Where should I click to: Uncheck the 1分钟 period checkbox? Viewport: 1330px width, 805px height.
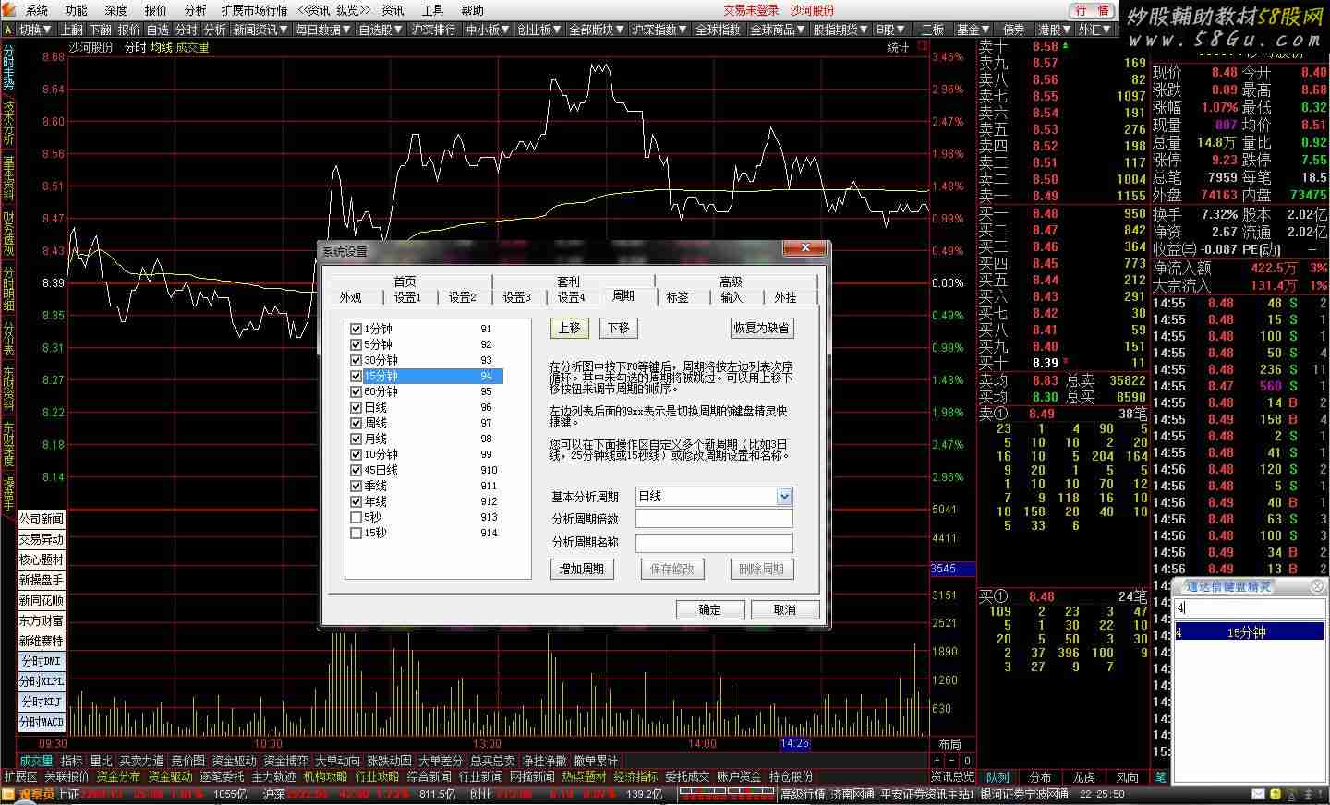coord(356,329)
